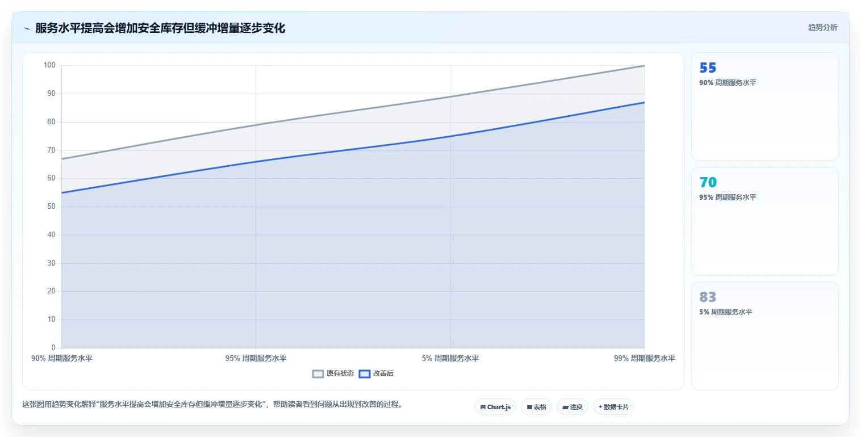Image resolution: width=861 pixels, height=437 pixels.
Task: Click y-axis value 50
Action: coord(52,207)
